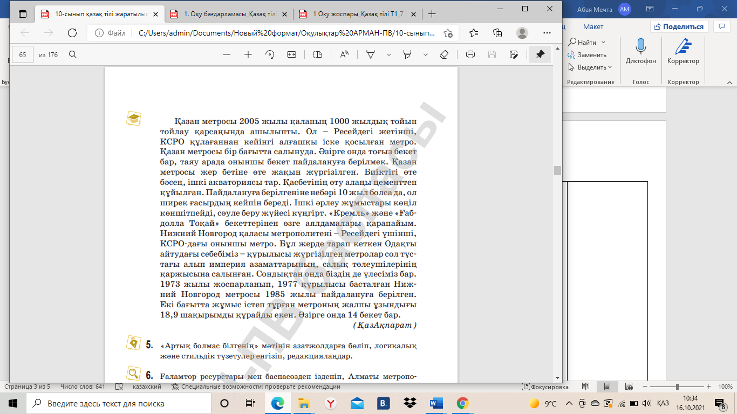Open the Edge Favorites list
Image resolution: width=737 pixels, height=414 pixels.
[x=474, y=33]
